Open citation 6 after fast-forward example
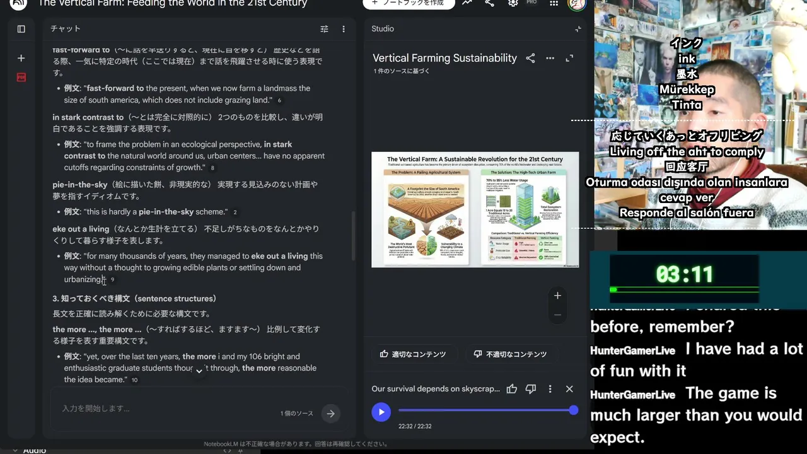This screenshot has width=807, height=454. pyautogui.click(x=279, y=101)
